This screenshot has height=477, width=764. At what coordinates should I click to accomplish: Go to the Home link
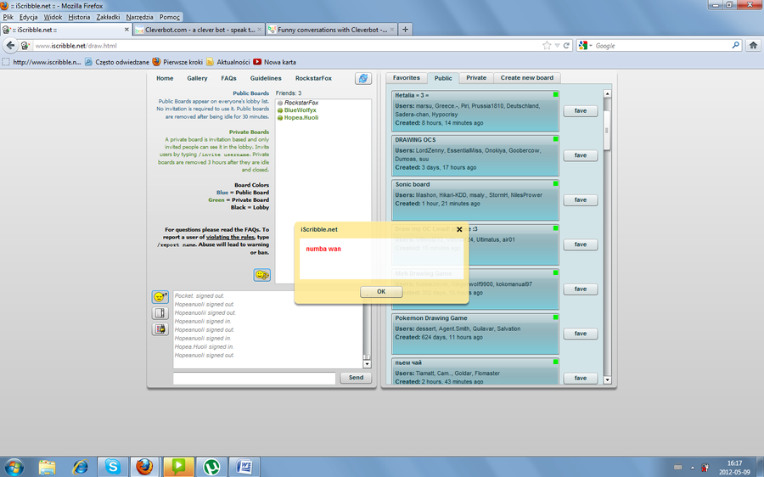coord(165,78)
